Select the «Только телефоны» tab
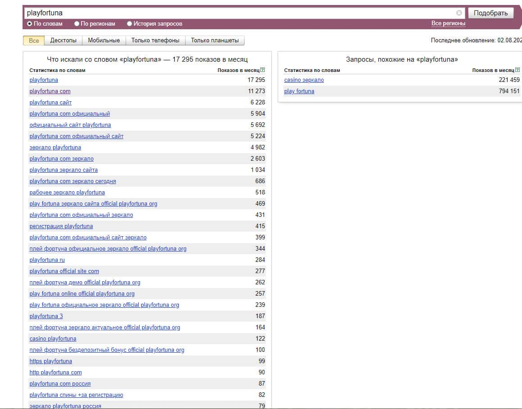522x409 pixels. click(155, 40)
